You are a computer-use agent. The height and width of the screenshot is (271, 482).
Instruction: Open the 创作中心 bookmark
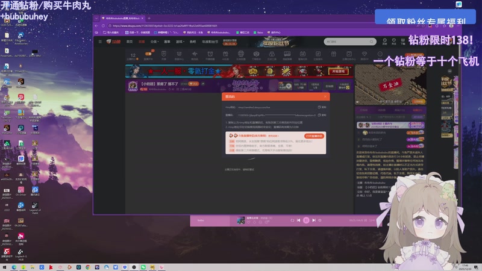[x=274, y=33]
